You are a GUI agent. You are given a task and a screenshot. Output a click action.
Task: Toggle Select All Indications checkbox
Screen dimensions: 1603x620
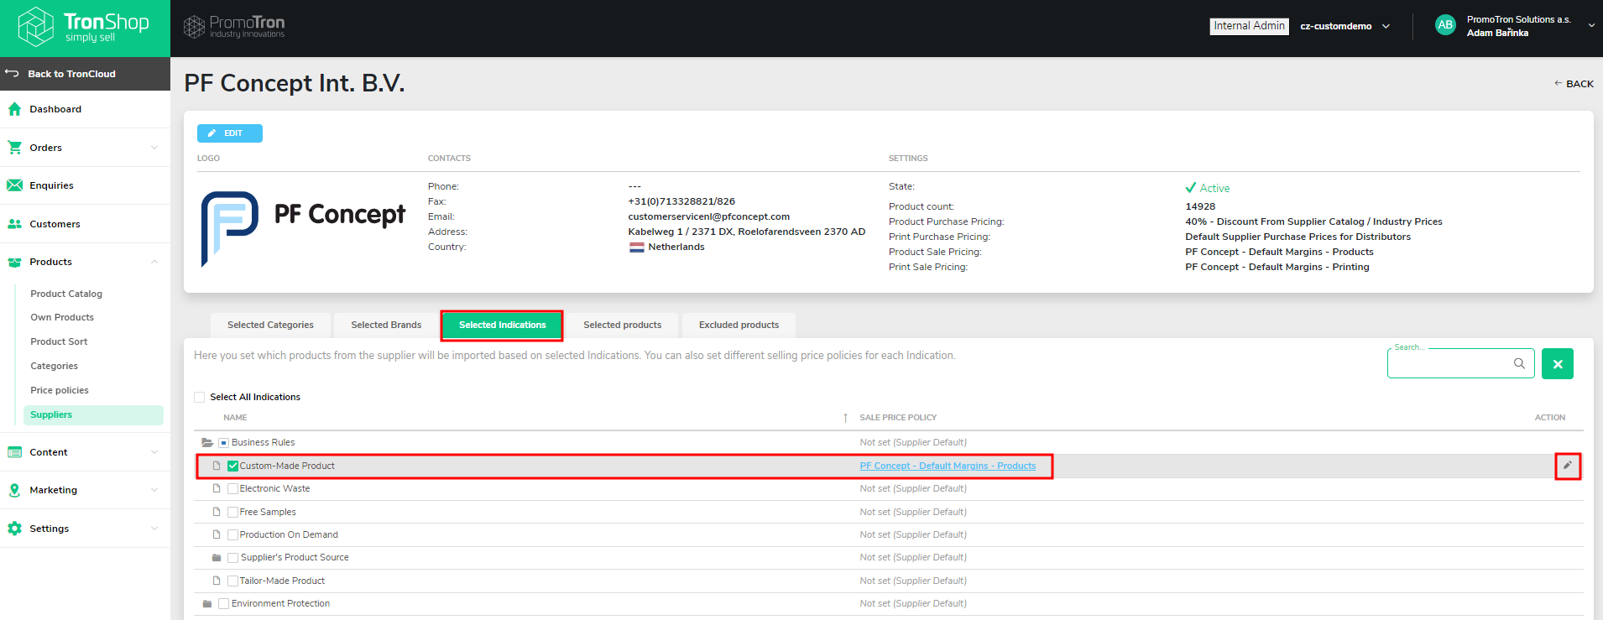pyautogui.click(x=200, y=397)
